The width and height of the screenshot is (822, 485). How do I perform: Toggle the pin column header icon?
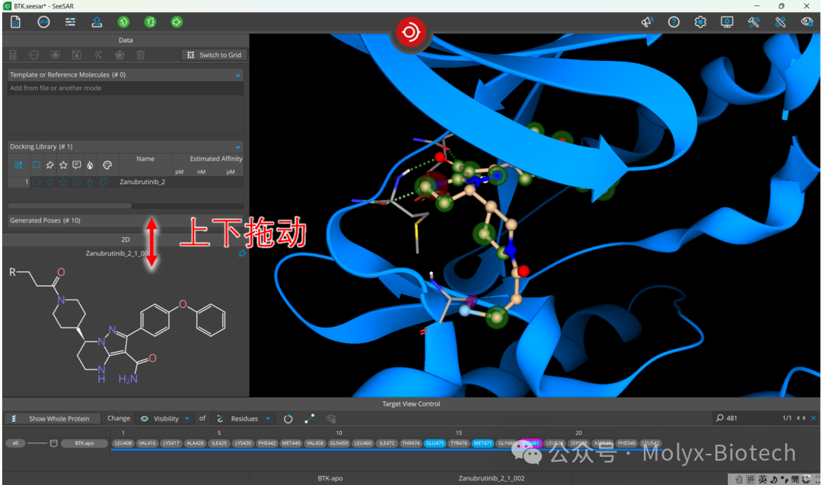pos(49,165)
